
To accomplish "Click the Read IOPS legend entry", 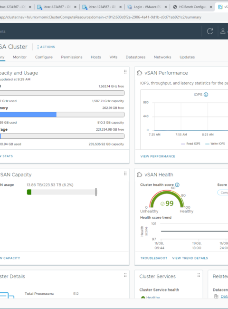I will 190,144.
